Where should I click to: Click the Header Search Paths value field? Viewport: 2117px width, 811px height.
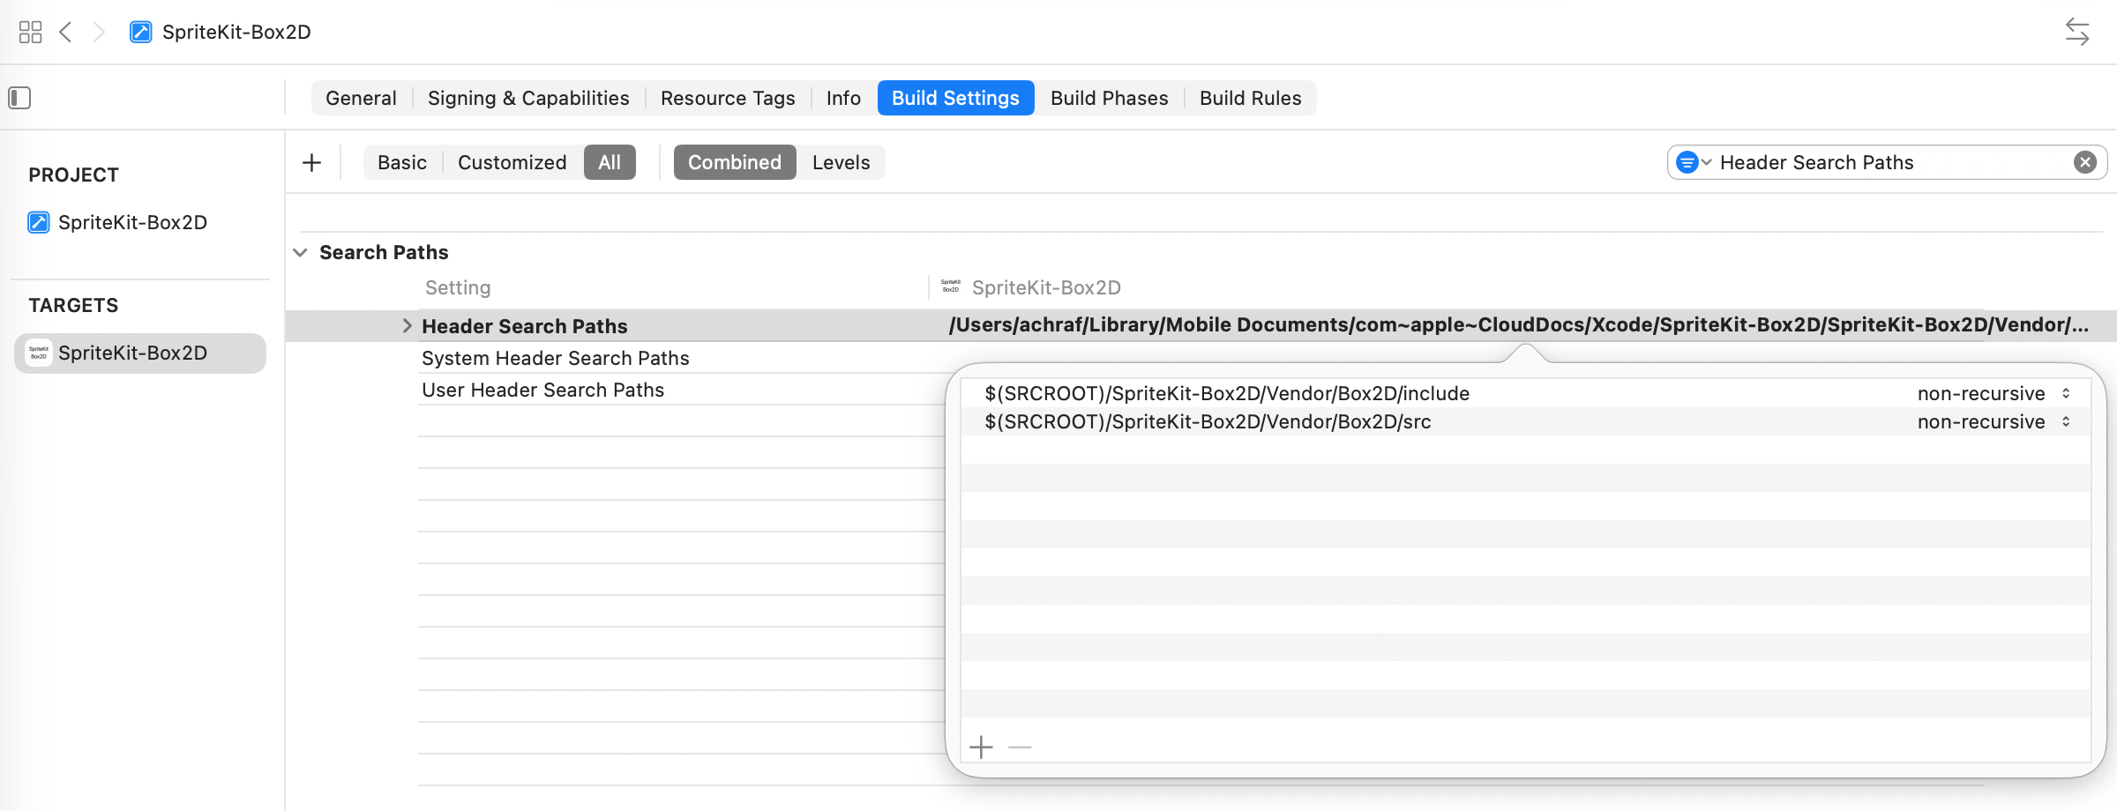point(1519,325)
